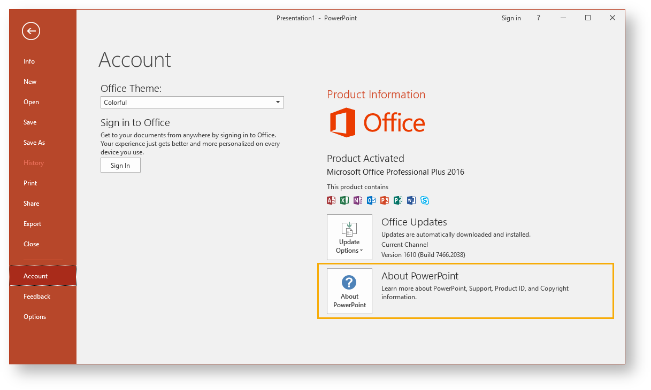Click the Word icon under This product contains
The height and width of the screenshot is (390, 651).
coord(411,200)
